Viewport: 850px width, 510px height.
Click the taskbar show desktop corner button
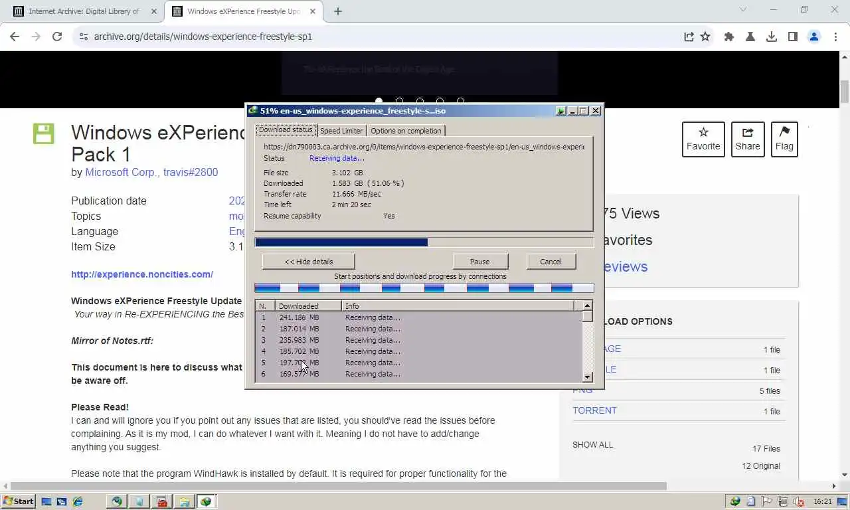842,501
